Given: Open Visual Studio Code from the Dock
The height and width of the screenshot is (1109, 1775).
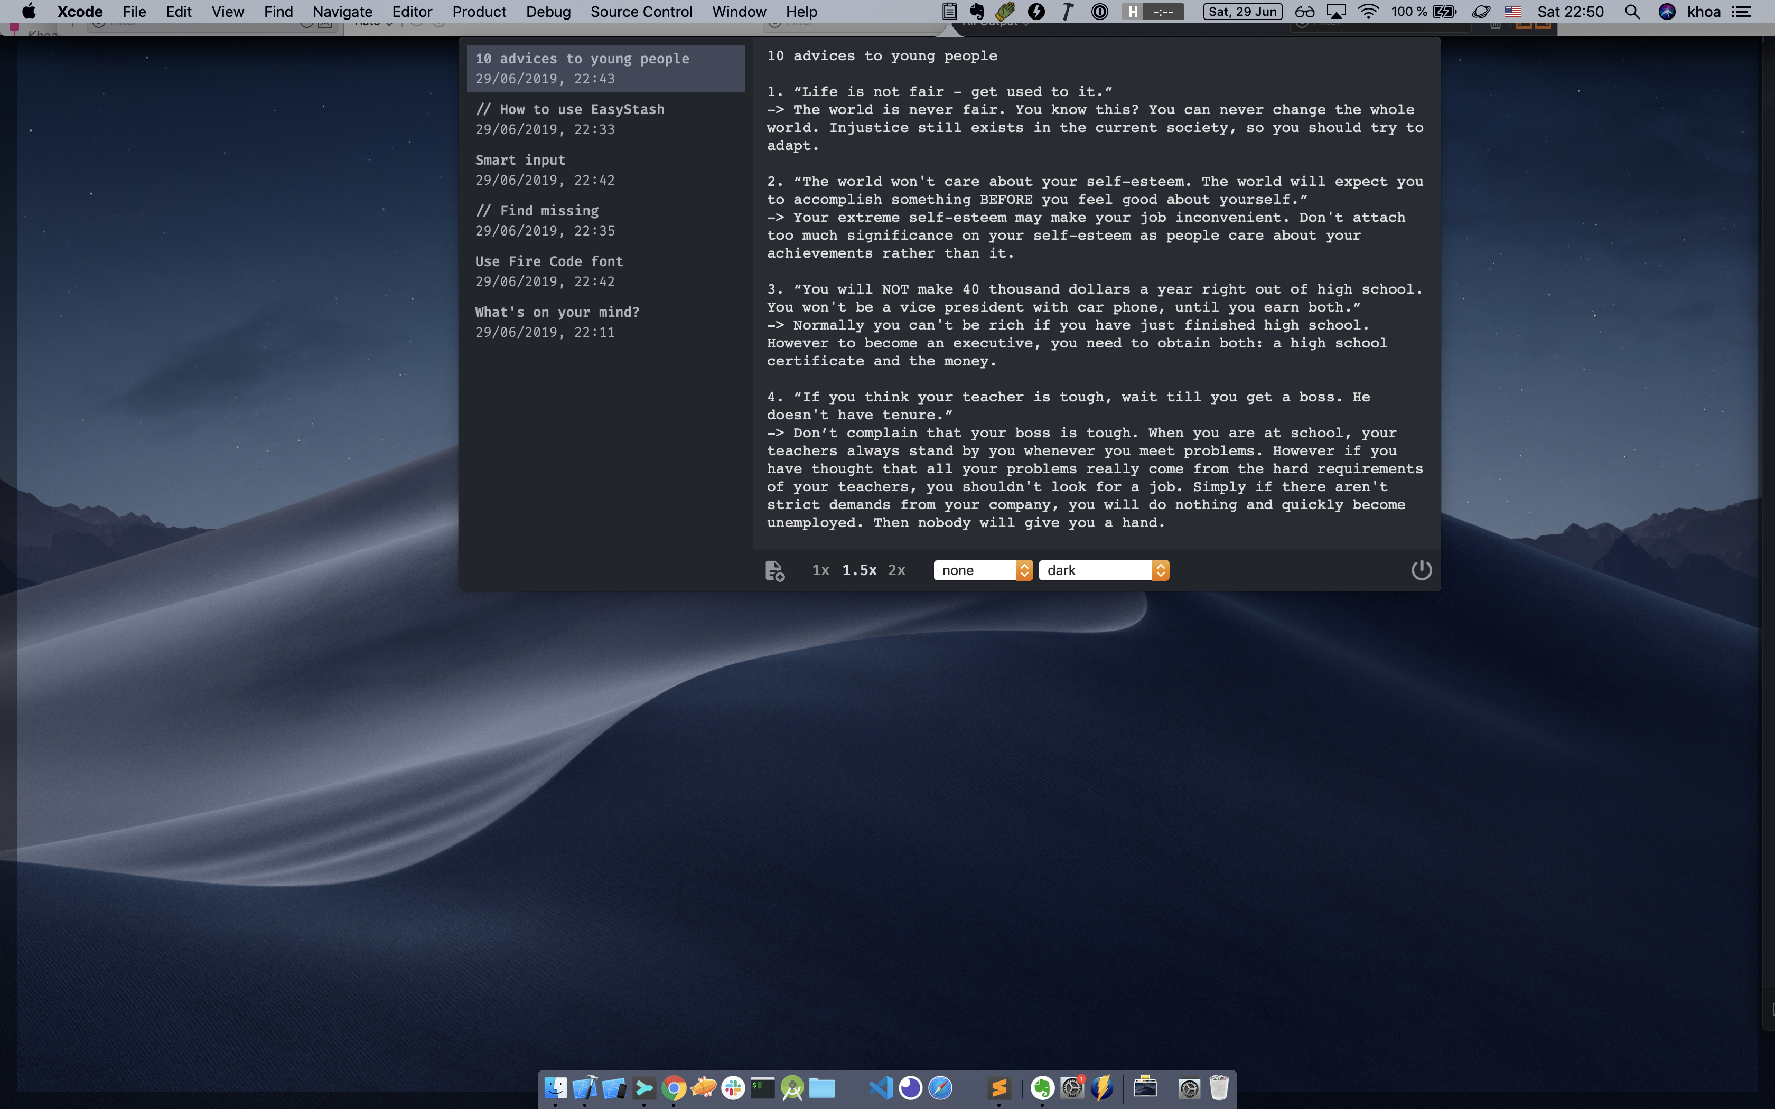Looking at the screenshot, I should pyautogui.click(x=880, y=1088).
